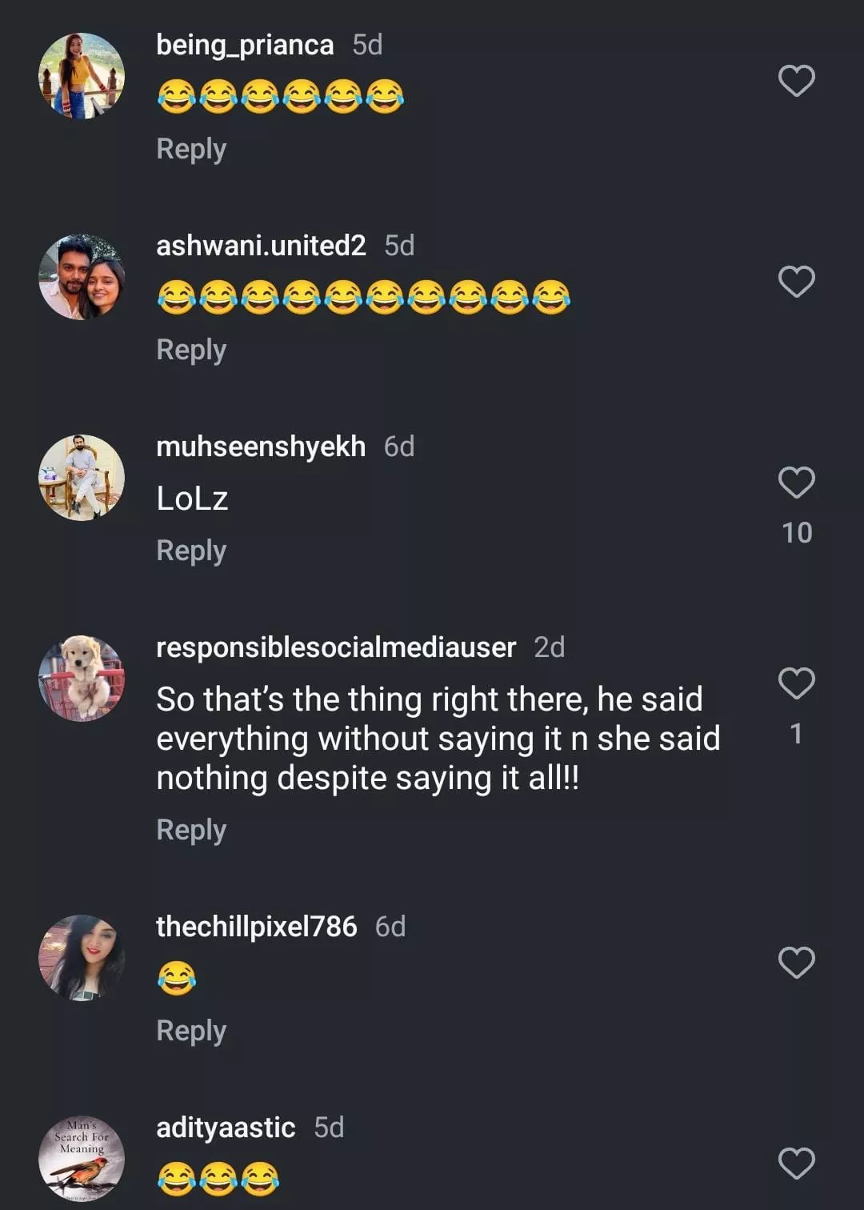Like ashwani.united2's comment with heart icon
Image resolution: width=864 pixels, height=1210 pixels.
pos(796,282)
